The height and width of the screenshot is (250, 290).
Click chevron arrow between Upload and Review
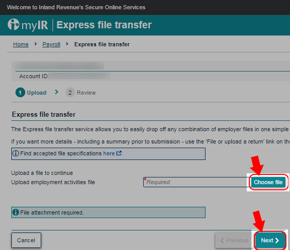pos(57,92)
